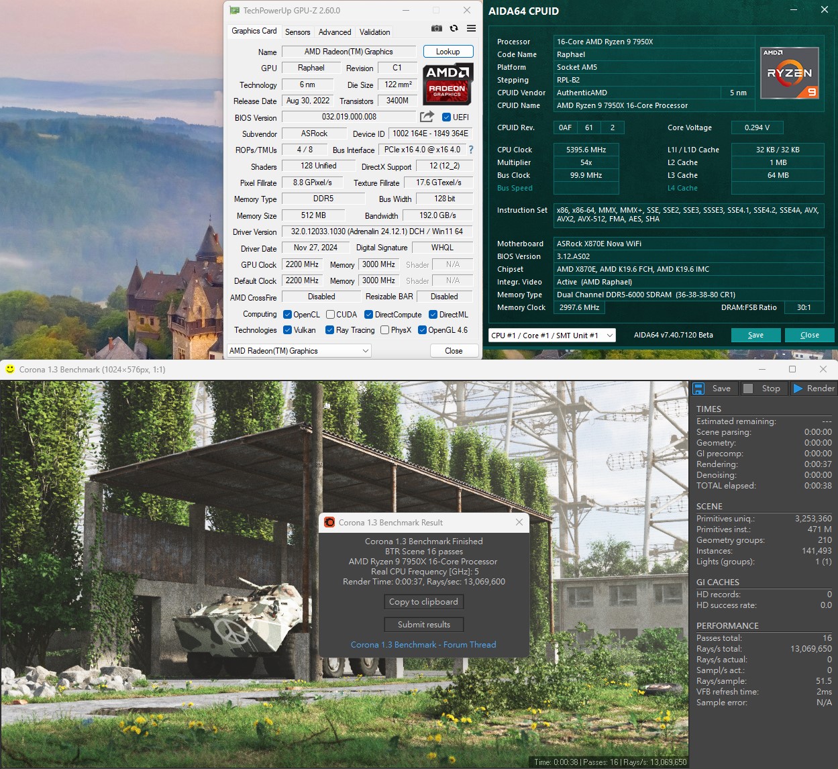The image size is (838, 769).
Task: Click the GPU-Z title bar app icon
Action: tap(234, 10)
